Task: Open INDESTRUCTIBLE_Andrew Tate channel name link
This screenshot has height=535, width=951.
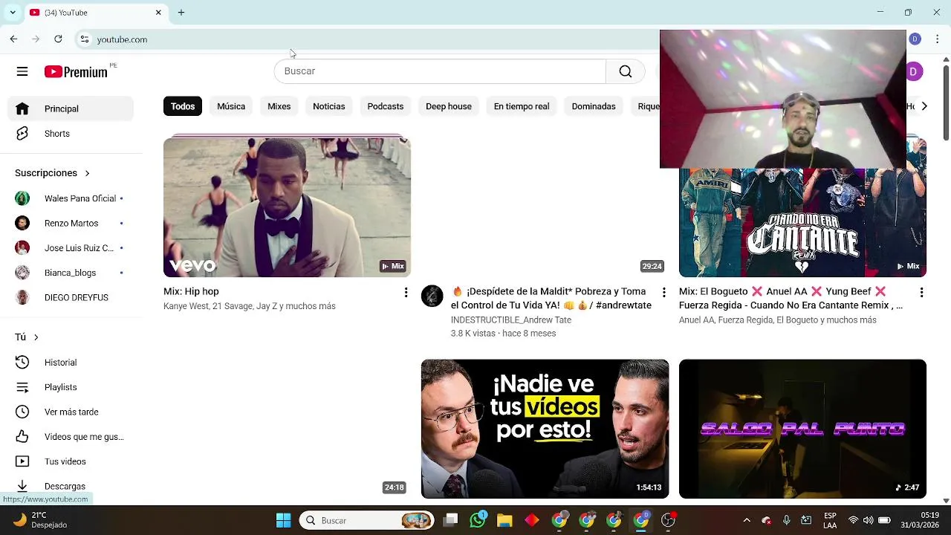Action: 511,320
